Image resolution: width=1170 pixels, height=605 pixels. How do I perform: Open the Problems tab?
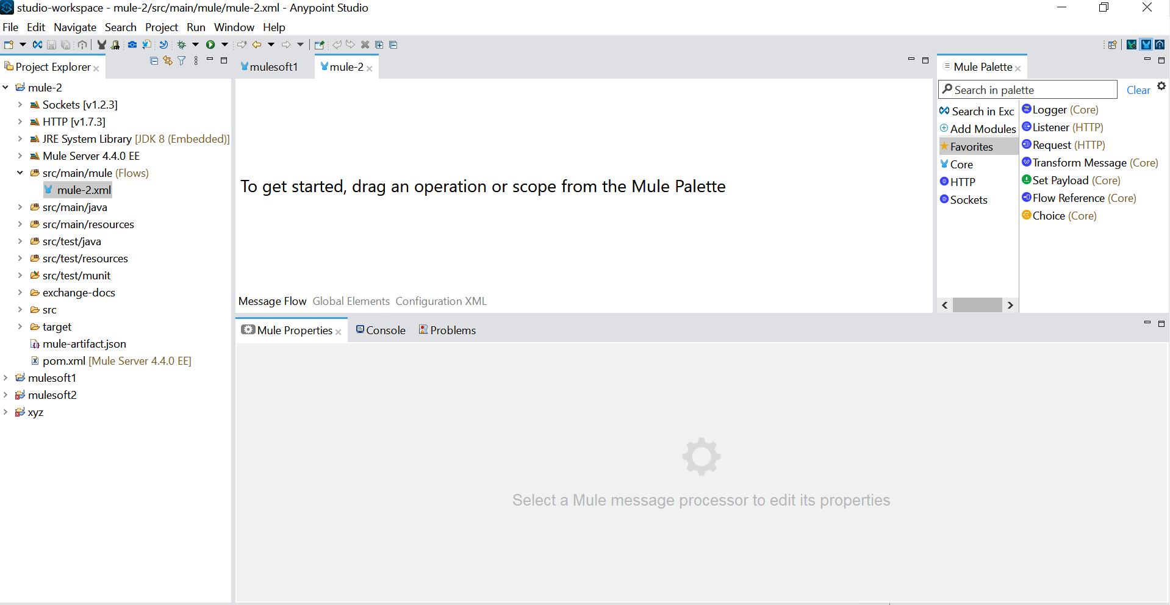pos(447,330)
